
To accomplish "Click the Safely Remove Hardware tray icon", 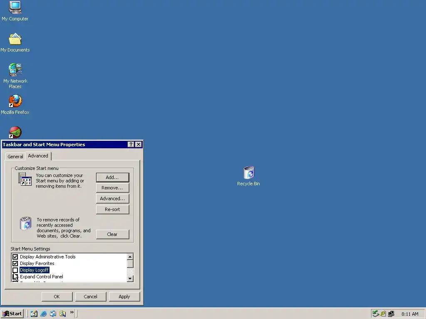I will coord(376,314).
